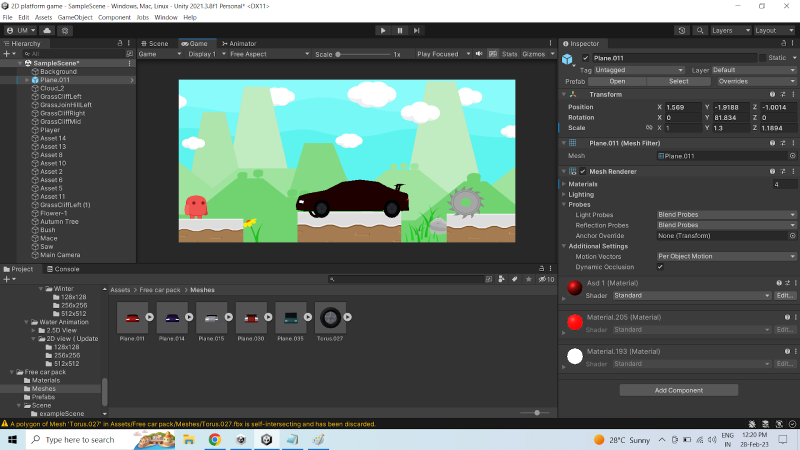This screenshot has width=800, height=450.
Task: Click the Add Component button
Action: pyautogui.click(x=678, y=390)
